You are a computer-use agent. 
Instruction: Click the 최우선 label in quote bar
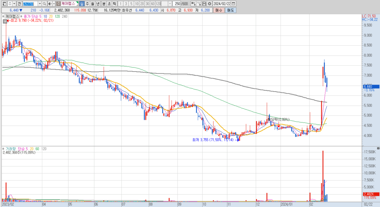[x=127, y=10]
